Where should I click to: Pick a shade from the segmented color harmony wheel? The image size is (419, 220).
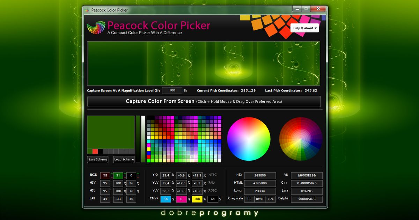click(x=301, y=139)
